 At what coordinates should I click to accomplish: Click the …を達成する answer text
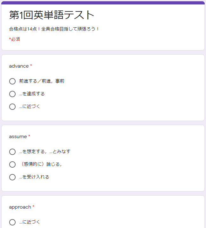[x=32, y=94]
